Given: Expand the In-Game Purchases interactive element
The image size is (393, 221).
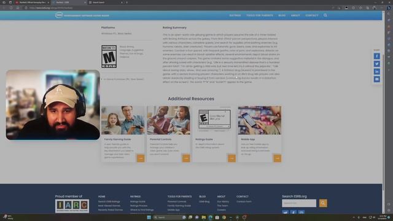Looking at the screenshot, I should (123, 79).
